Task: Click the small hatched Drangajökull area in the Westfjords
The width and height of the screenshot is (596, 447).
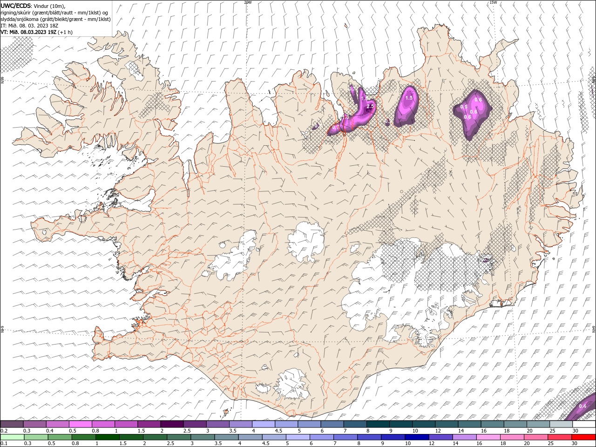Action: coord(135,69)
